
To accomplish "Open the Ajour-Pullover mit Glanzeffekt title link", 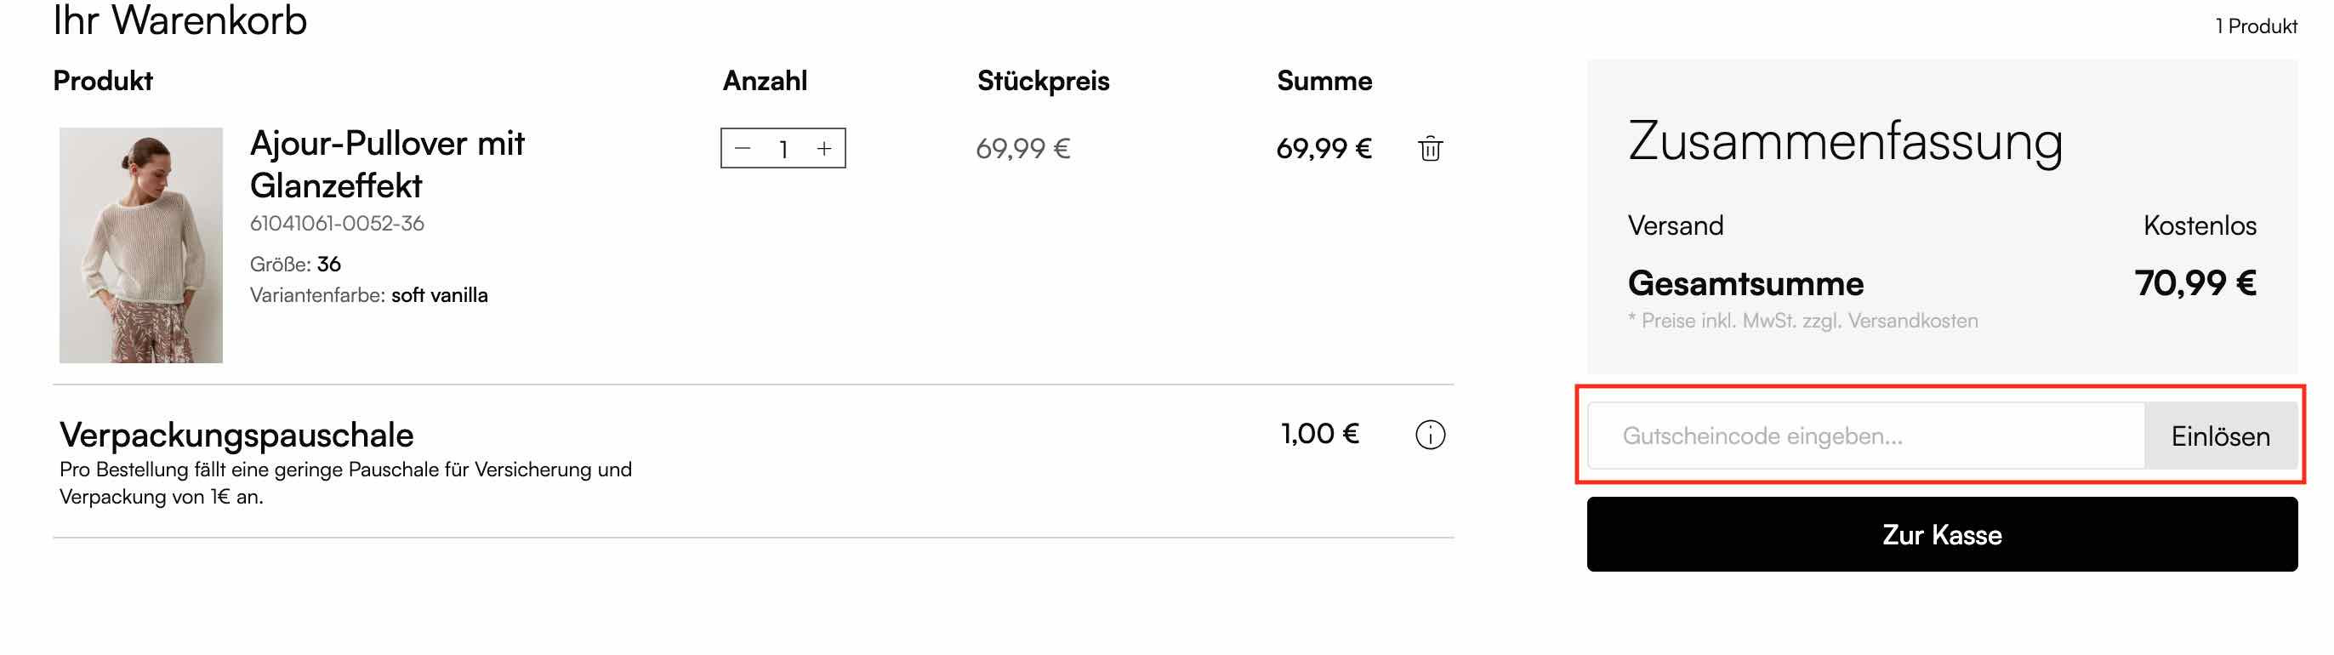I will [387, 164].
